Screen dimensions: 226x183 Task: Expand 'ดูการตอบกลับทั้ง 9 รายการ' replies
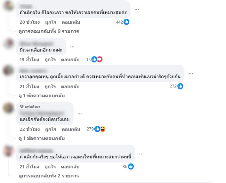click(49, 31)
